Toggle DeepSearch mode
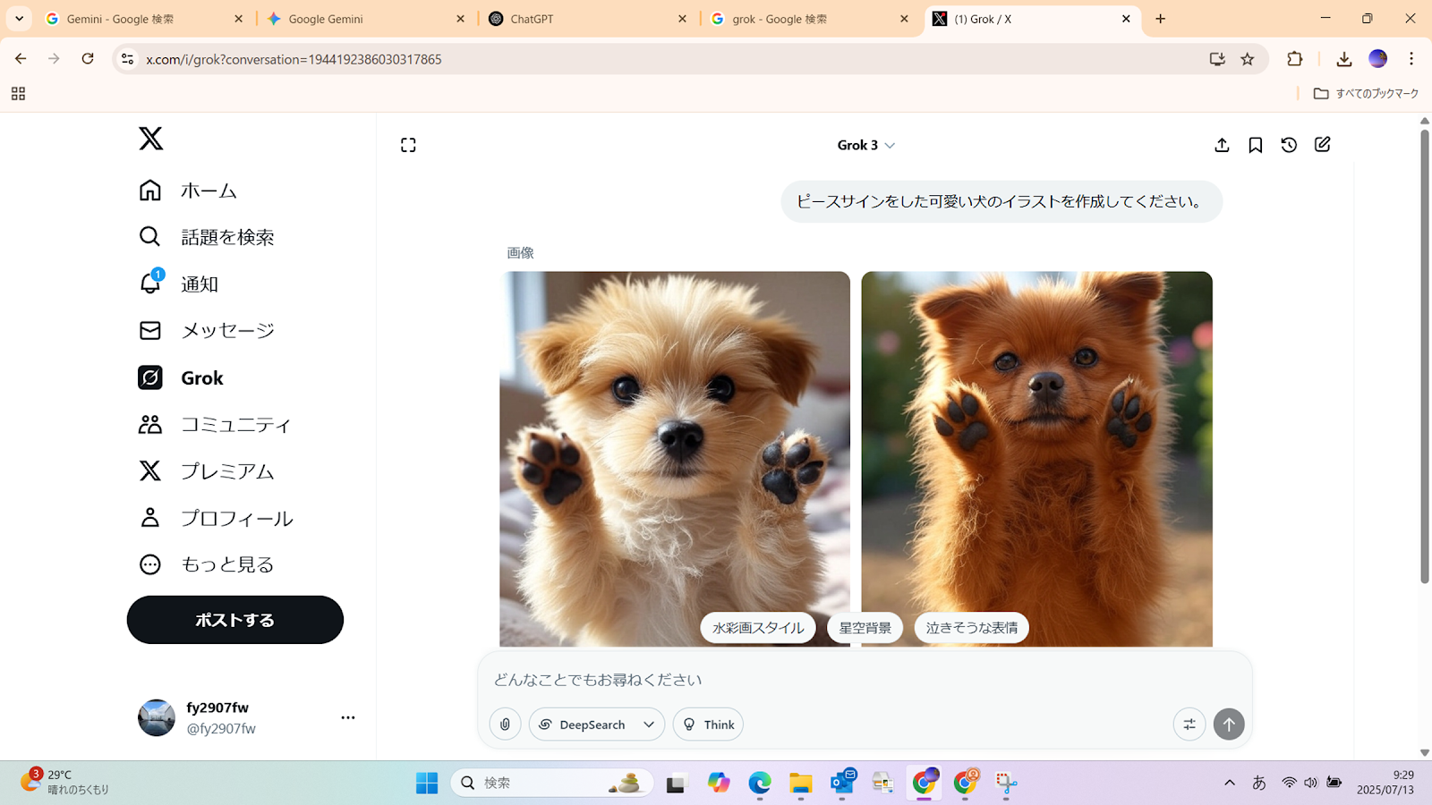The width and height of the screenshot is (1432, 805). pos(582,724)
